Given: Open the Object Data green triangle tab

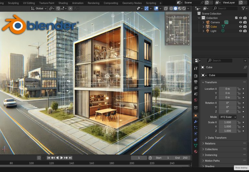Looking at the screenshot, I should pyautogui.click(x=196, y=145).
